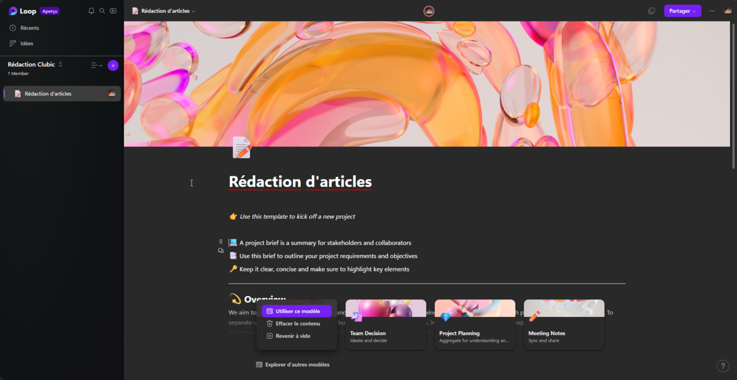Click the avatar on the Rédaction d'articles sidebar row
This screenshot has height=380, width=737.
tap(112, 94)
